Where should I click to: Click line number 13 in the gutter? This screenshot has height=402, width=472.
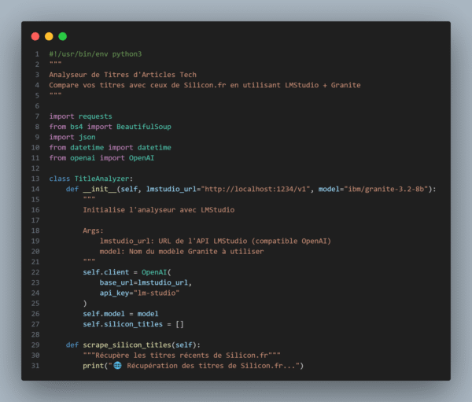coord(35,179)
